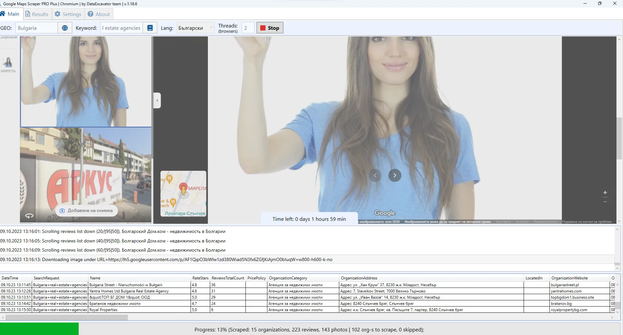Screen dimensions: 623x335
Task: Open the map thumbnail with МИРЕЛА pin
Action: 183,193
